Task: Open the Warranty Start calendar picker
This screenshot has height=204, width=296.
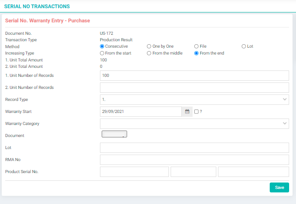Action: coord(187,112)
